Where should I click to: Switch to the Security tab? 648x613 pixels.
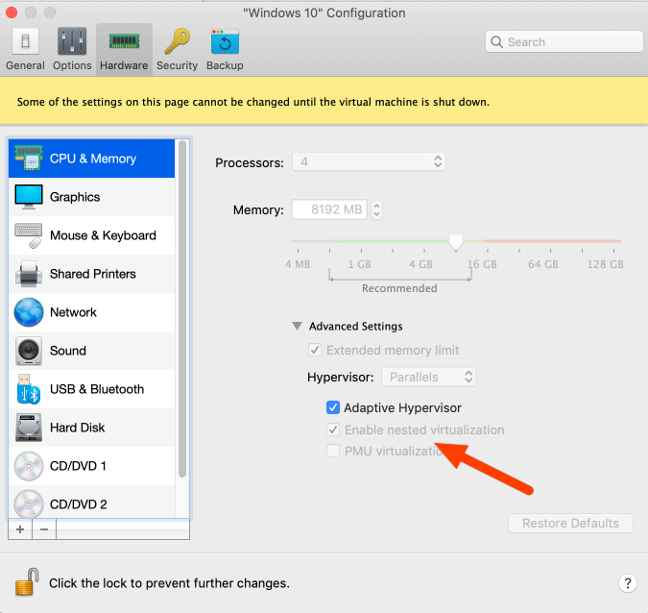click(178, 49)
